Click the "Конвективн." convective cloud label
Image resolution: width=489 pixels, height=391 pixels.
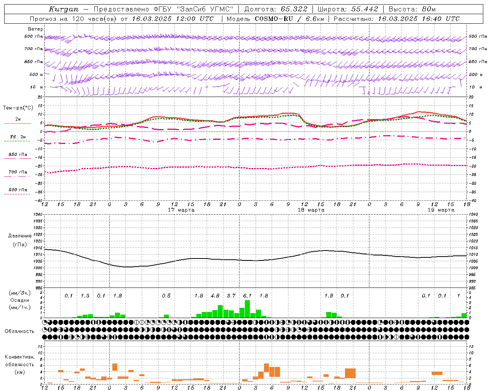pos(20,357)
